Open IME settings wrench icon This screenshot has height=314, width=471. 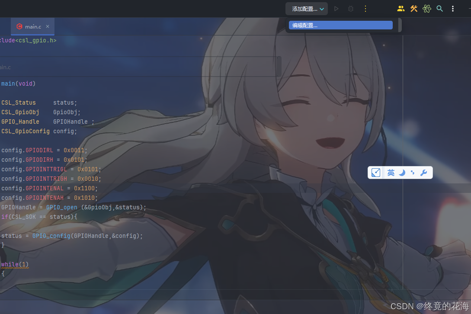point(423,173)
